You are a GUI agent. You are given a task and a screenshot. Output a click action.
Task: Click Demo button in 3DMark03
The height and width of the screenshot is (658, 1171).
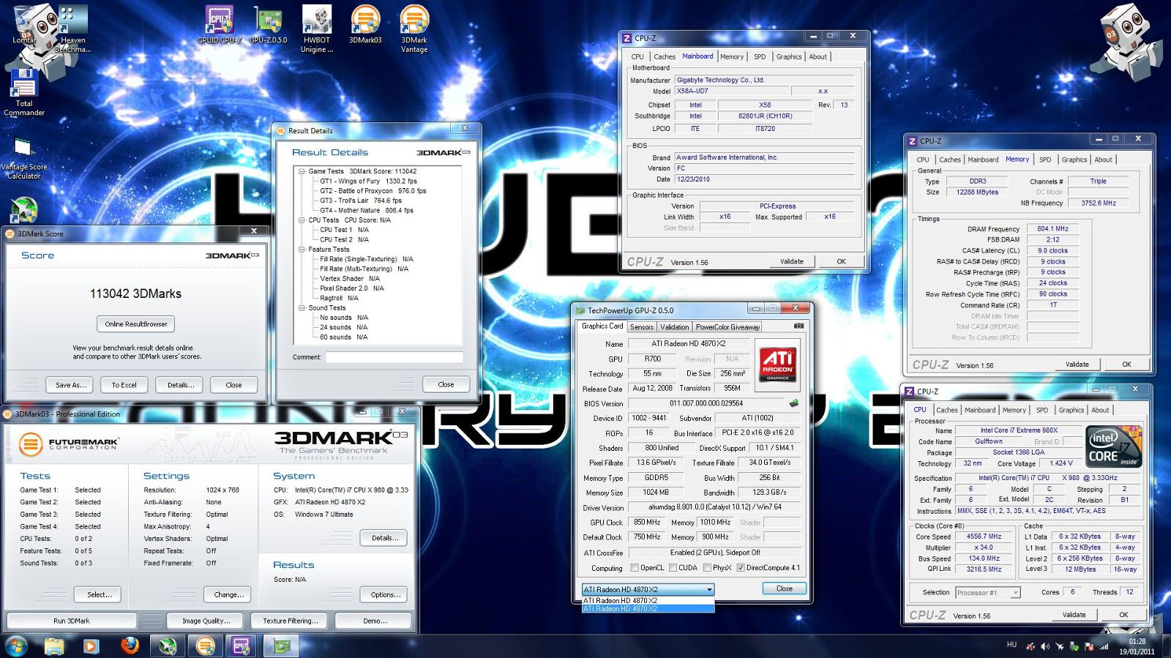(375, 621)
